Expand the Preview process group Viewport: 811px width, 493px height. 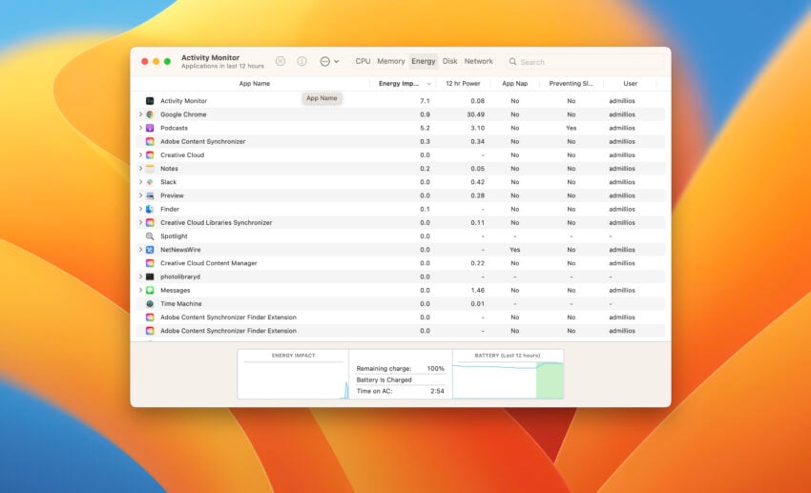(140, 195)
